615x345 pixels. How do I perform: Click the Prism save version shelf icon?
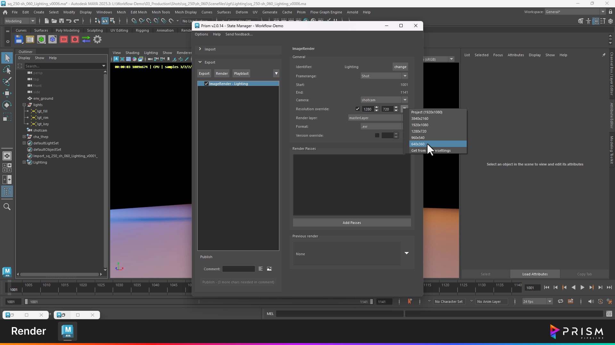pos(19,39)
